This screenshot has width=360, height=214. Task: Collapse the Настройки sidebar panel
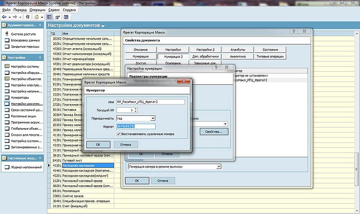point(40,58)
